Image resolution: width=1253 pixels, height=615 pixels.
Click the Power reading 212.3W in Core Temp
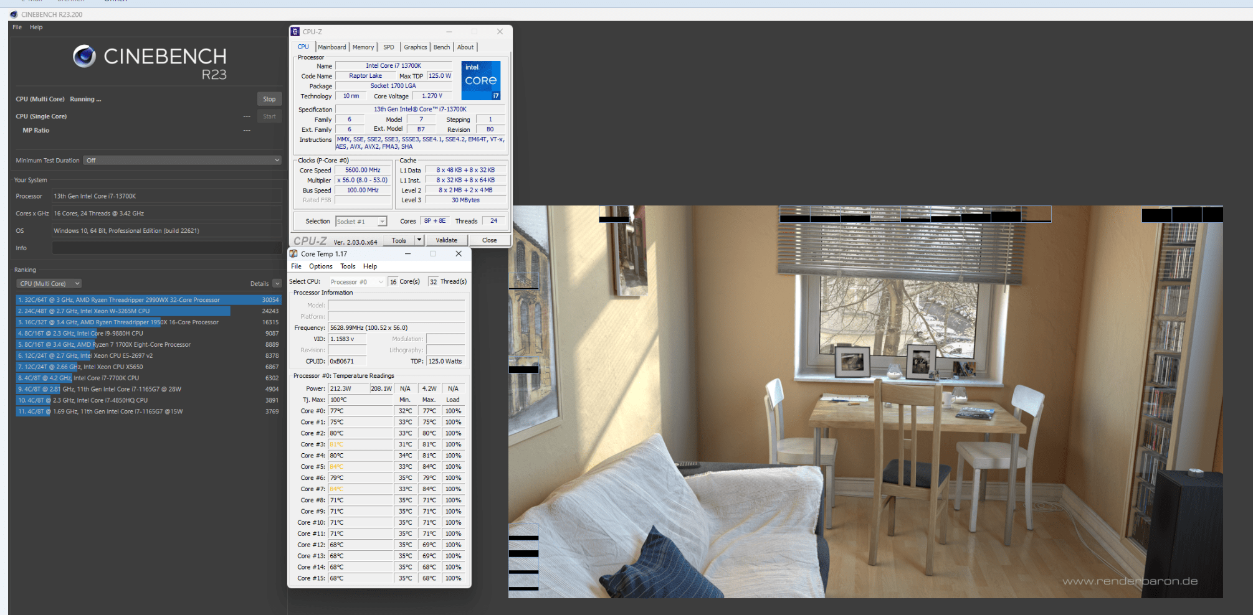coord(348,388)
